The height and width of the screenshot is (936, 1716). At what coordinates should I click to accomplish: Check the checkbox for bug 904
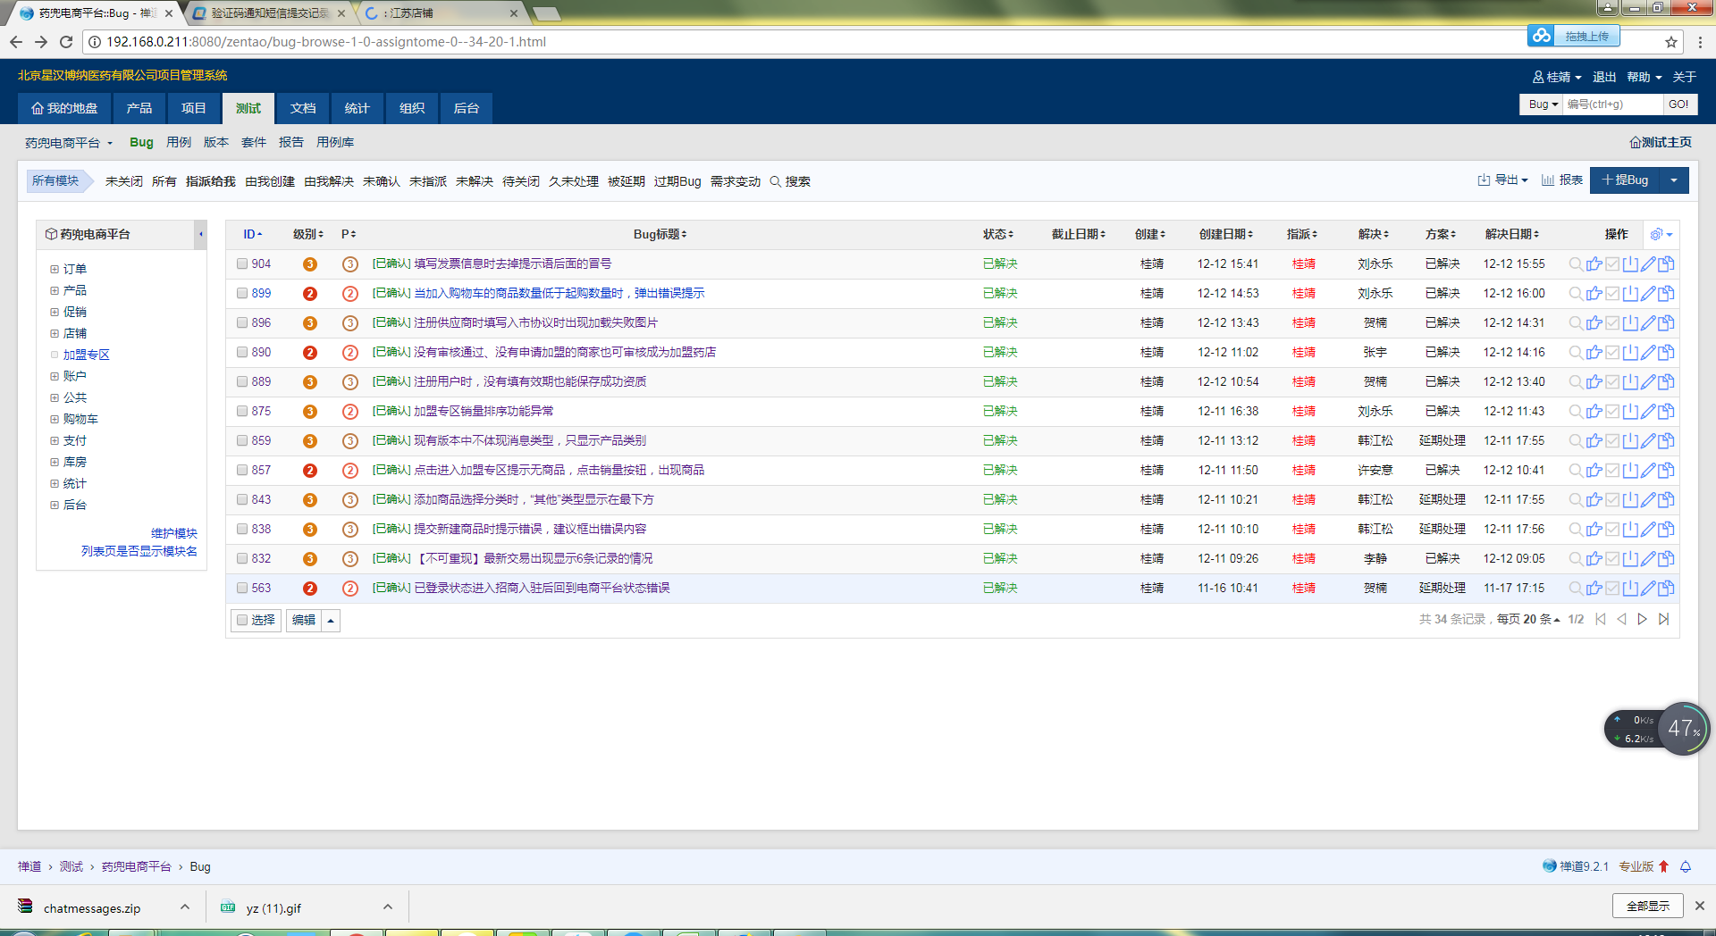click(242, 264)
